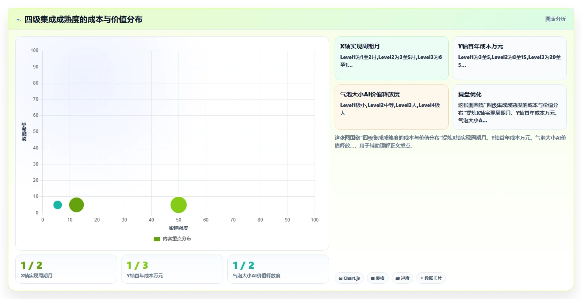Click the 数据卡片 tag's sparkle icon
The width and height of the screenshot is (582, 299).
point(422,278)
